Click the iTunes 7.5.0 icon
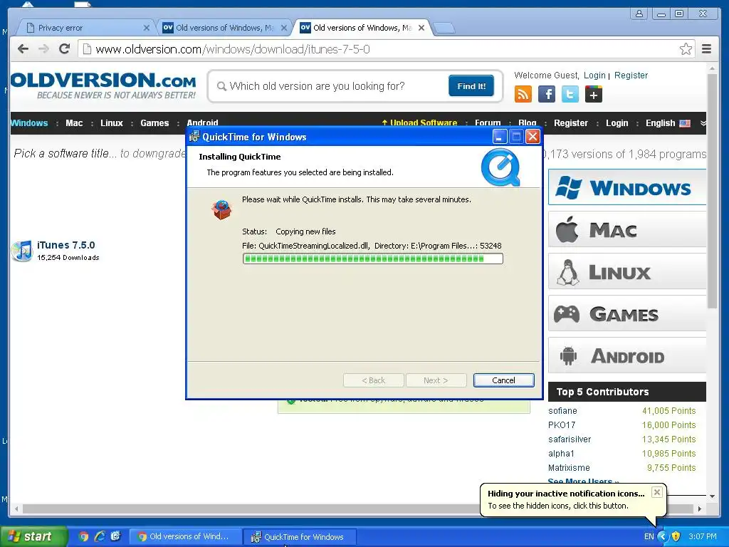The height and width of the screenshot is (547, 729). tap(22, 251)
